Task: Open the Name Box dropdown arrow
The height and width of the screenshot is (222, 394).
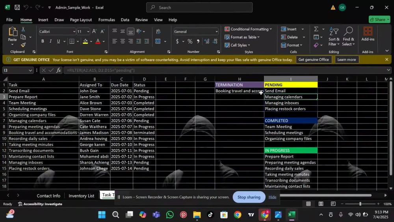Action: click(x=30, y=71)
